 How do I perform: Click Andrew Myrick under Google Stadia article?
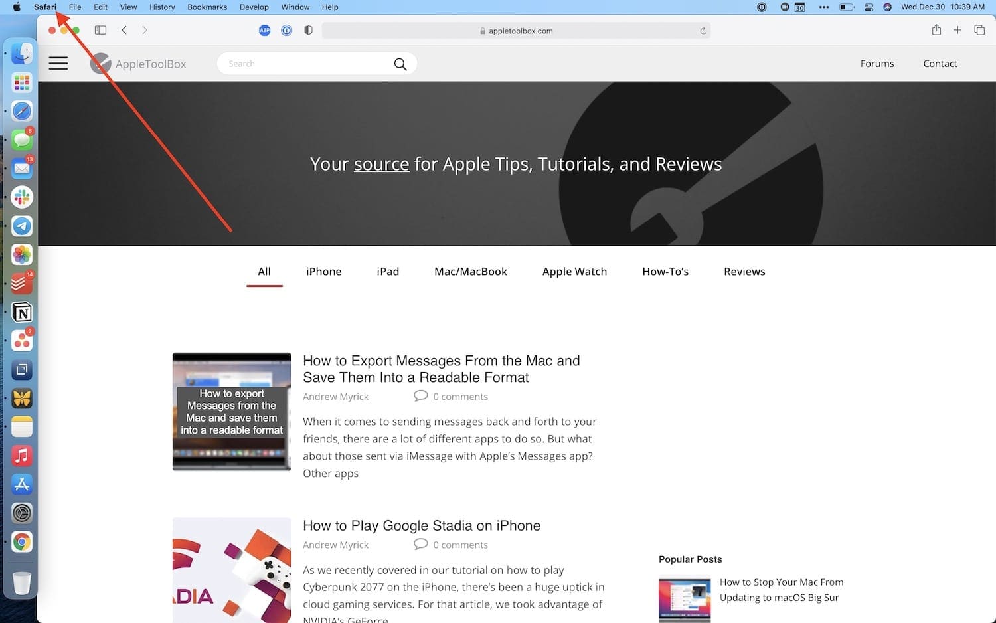tap(335, 545)
